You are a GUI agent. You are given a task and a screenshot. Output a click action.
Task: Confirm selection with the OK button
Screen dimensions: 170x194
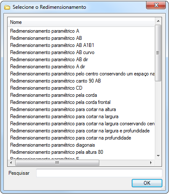pyautogui.click(x=147, y=183)
